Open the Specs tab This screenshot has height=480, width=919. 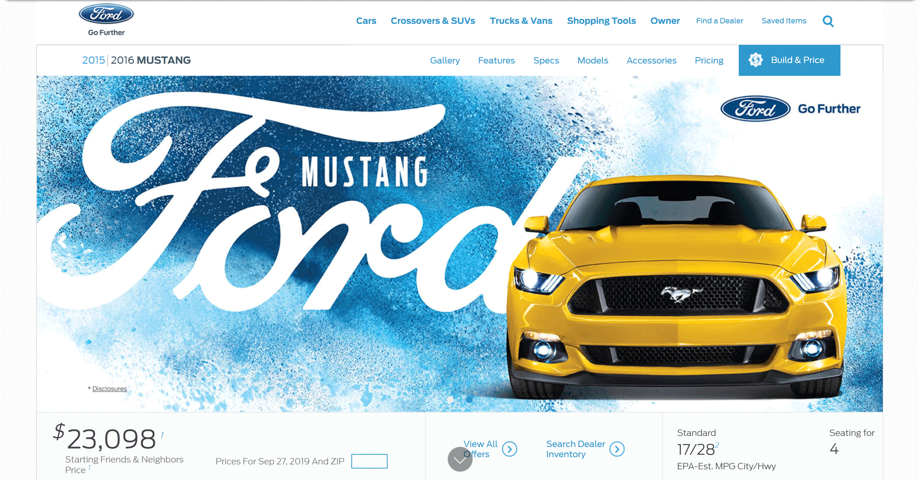tap(546, 61)
